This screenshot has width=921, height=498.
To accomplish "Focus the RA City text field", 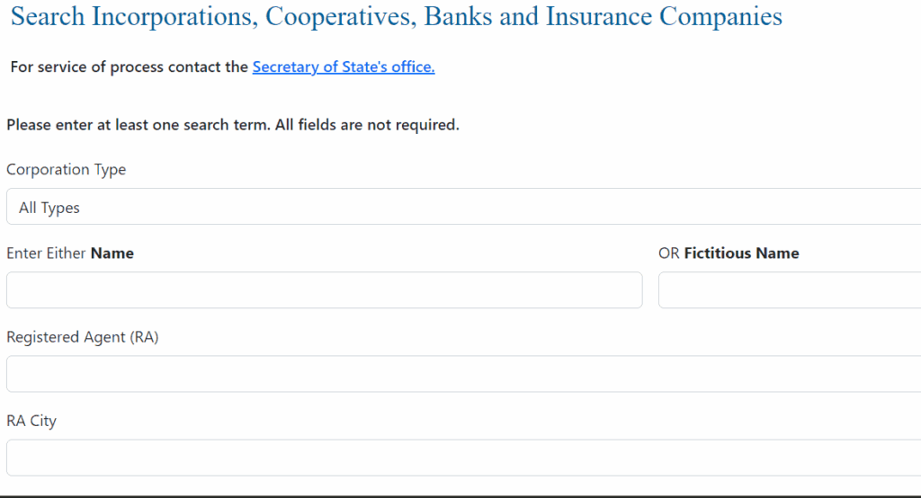I will [463, 458].
